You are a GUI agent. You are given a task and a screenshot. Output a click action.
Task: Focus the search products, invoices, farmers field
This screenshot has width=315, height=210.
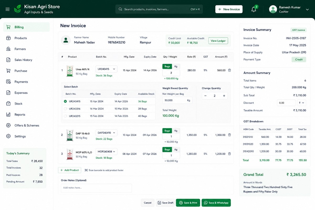(x=159, y=9)
